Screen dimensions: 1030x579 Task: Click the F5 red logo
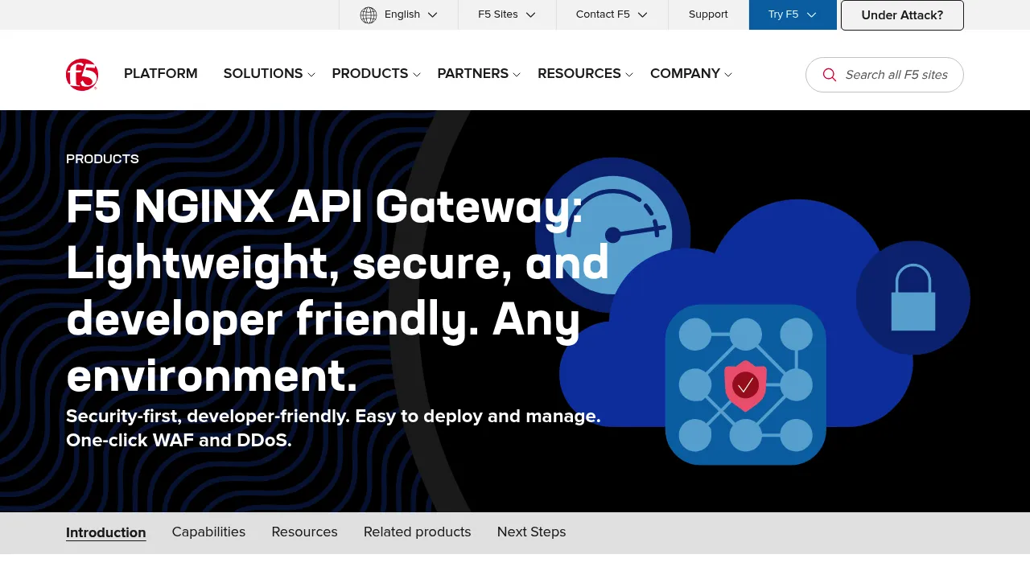click(x=82, y=75)
